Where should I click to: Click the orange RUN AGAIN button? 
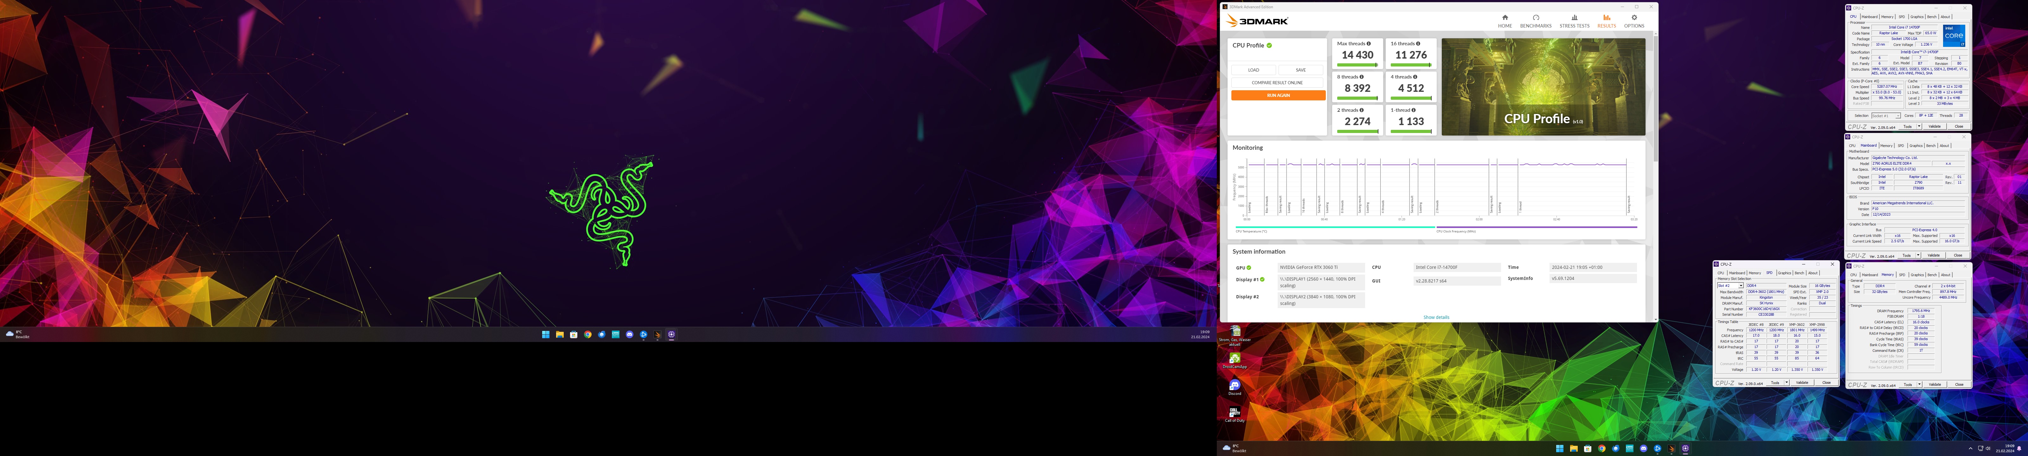point(1279,95)
